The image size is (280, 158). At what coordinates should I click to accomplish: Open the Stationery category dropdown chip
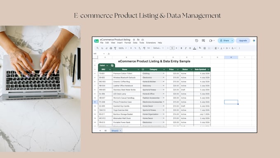[153, 86]
